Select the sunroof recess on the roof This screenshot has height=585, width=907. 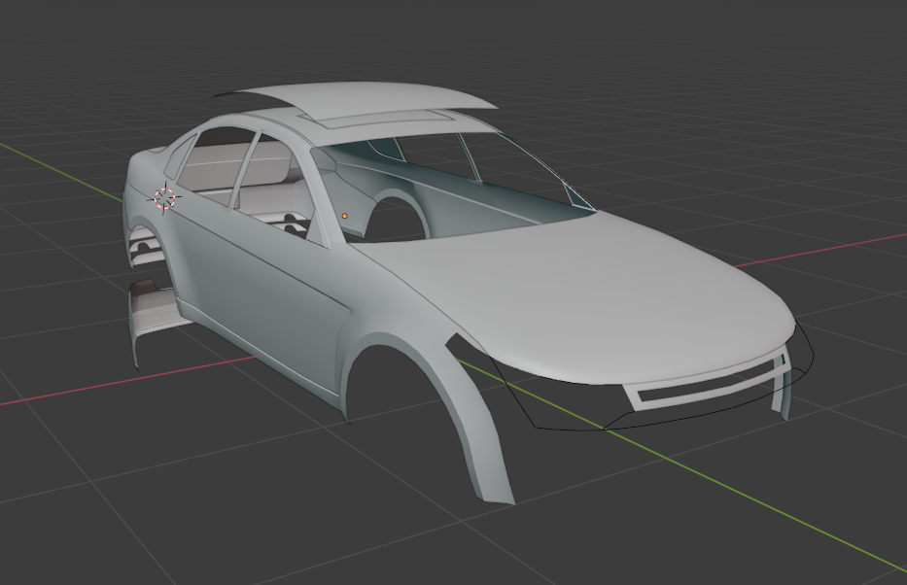pos(379,119)
